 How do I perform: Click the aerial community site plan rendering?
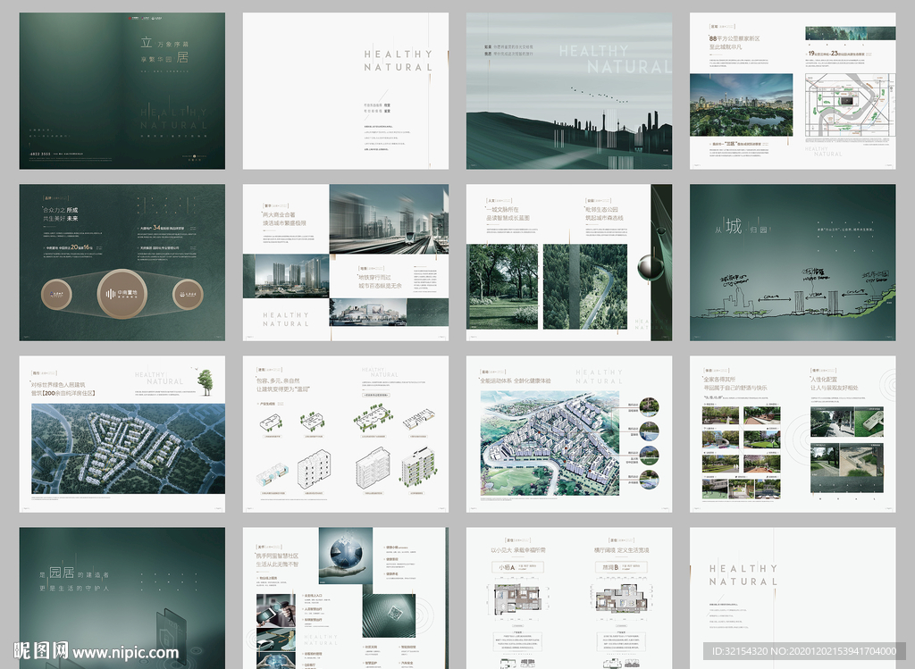(x=550, y=443)
